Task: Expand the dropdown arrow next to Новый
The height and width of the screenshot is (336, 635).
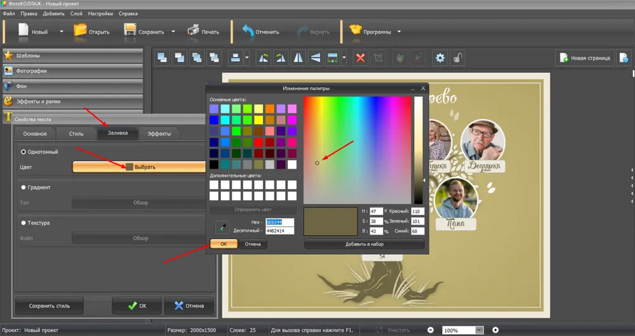Action: [x=62, y=31]
